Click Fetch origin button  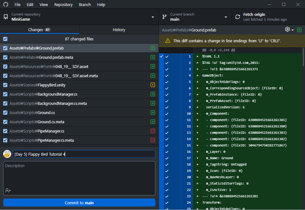[268, 17]
